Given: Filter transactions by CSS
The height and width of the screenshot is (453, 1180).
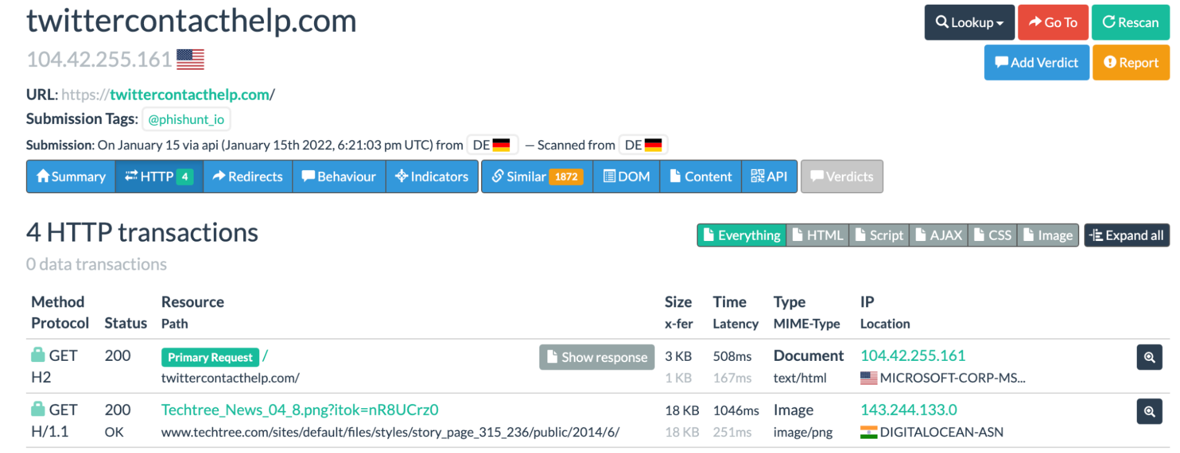Looking at the screenshot, I should 992,235.
